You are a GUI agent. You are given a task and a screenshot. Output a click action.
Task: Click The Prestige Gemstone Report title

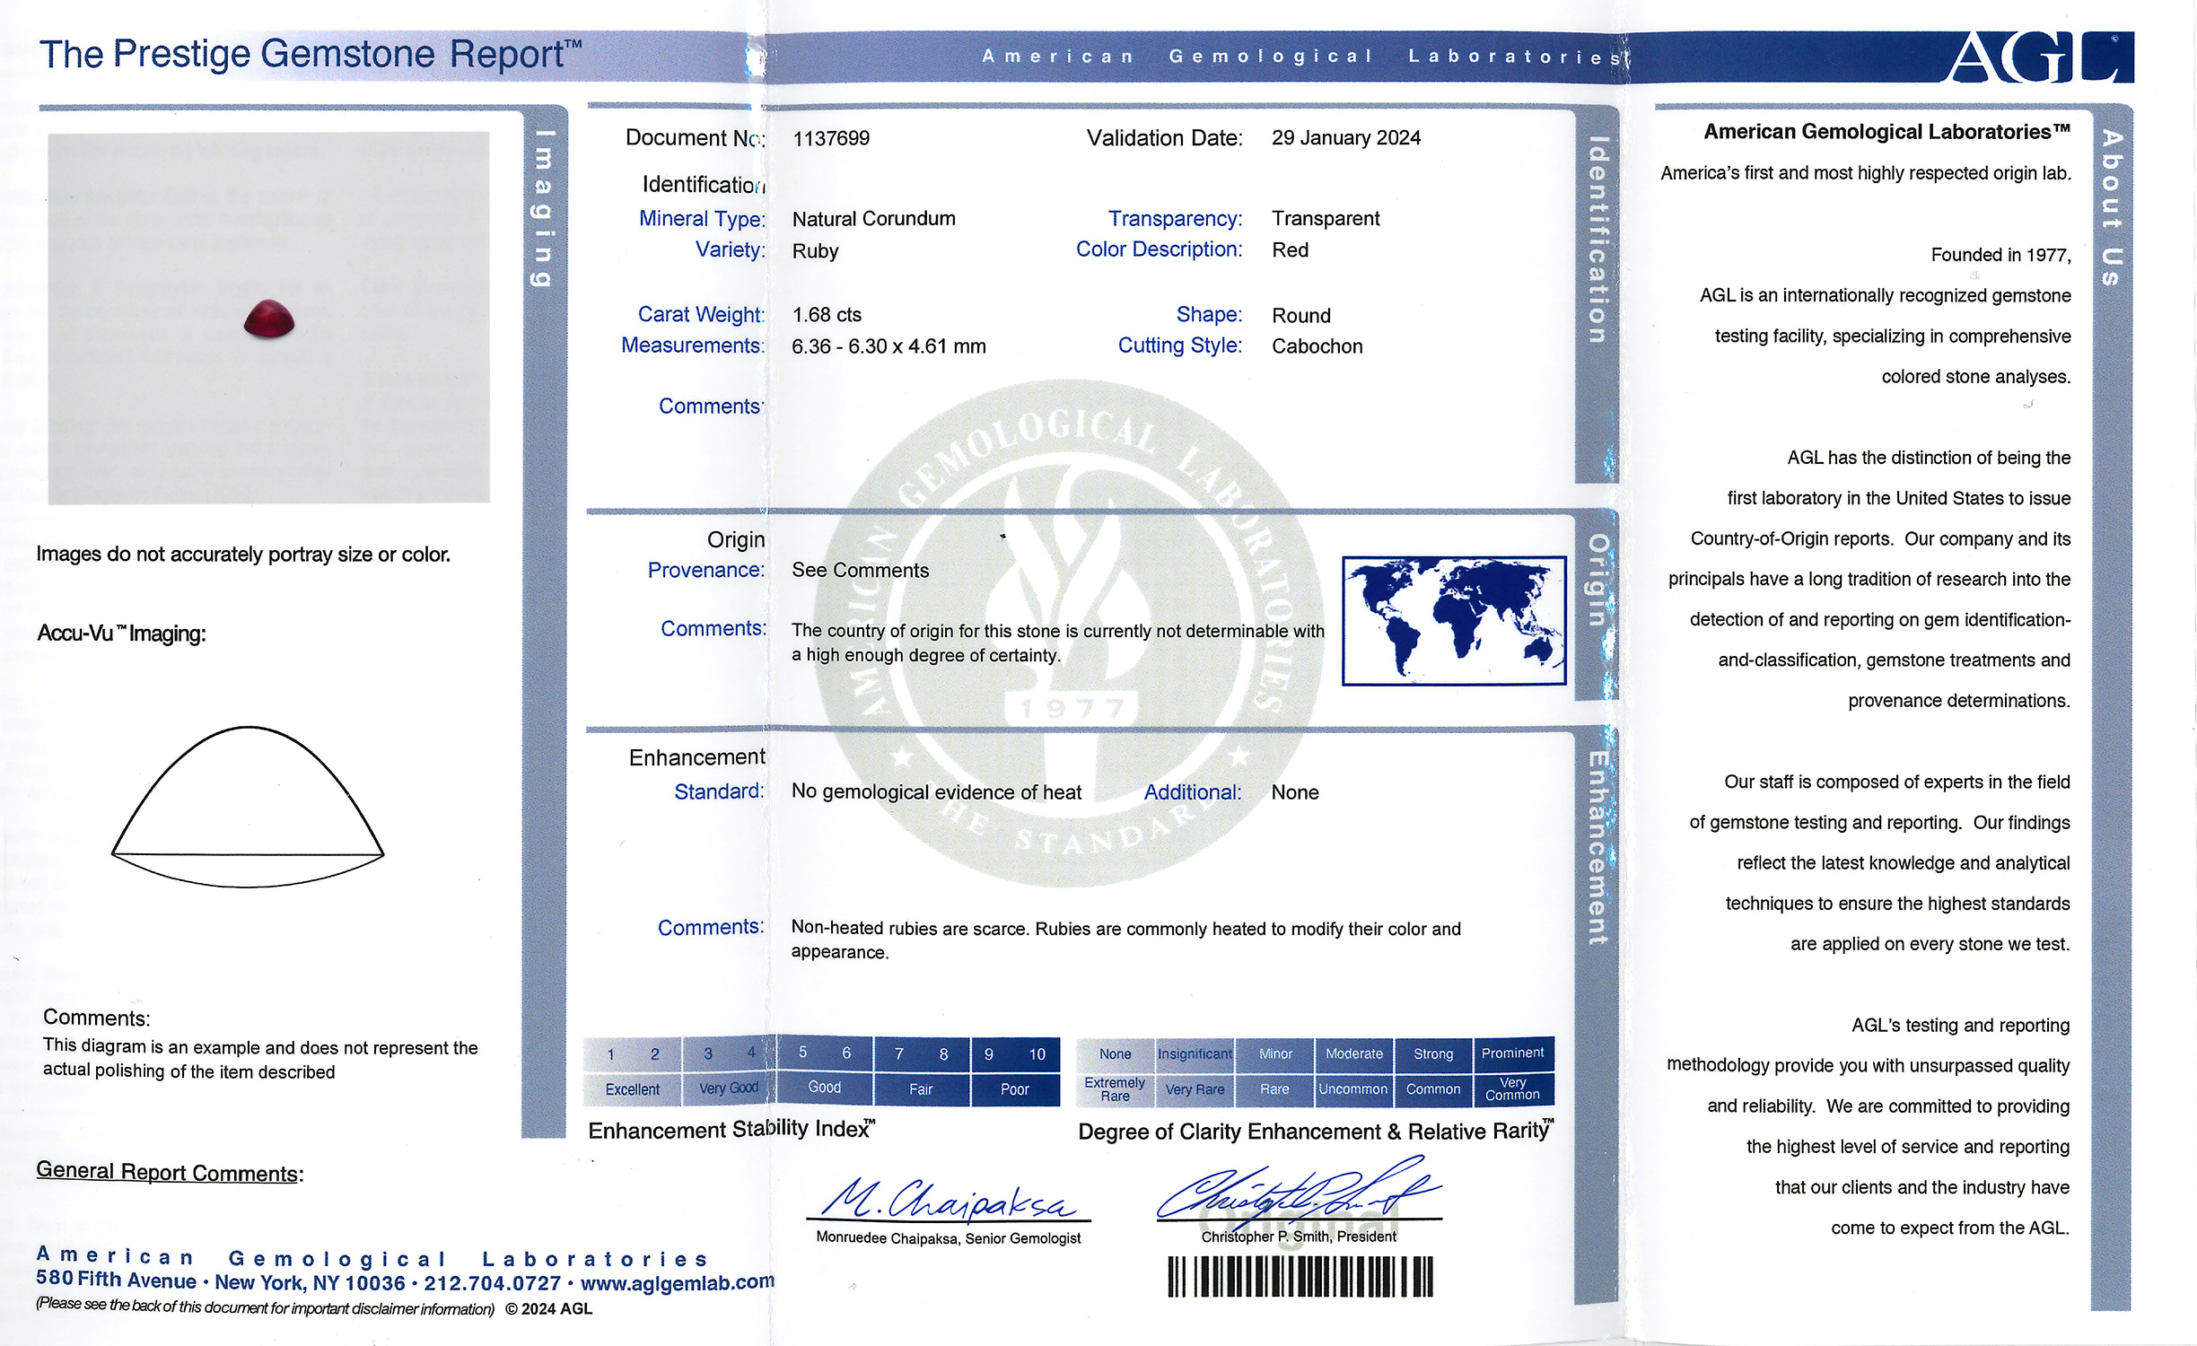311,55
